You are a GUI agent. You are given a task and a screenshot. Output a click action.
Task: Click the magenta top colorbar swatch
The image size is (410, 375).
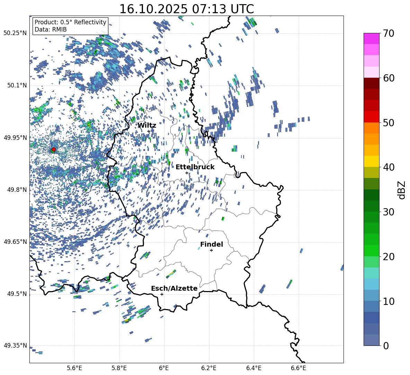point(371,39)
